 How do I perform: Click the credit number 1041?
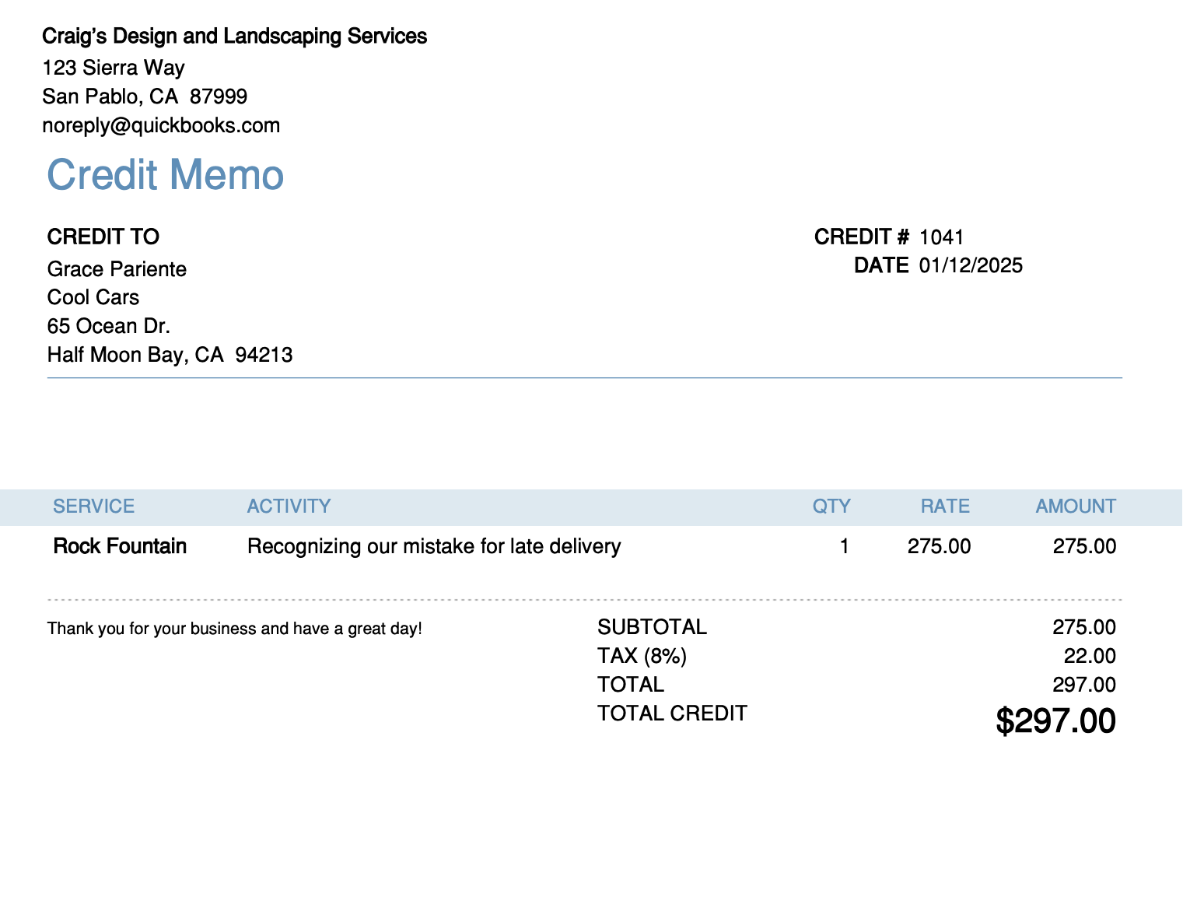pyautogui.click(x=941, y=237)
